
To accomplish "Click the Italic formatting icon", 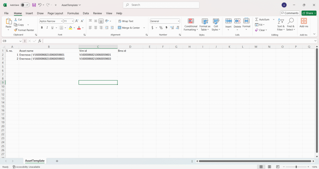I will point(47,28).
